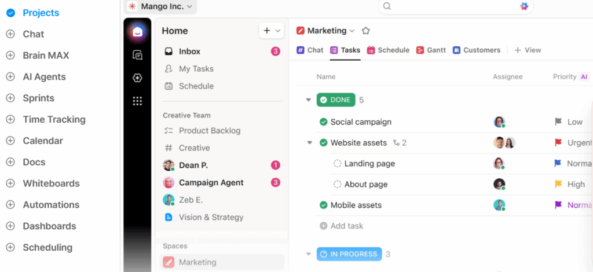Viewport: 593px width, 272px height.
Task: Open Inbox in the Home panel
Action: [x=222, y=52]
